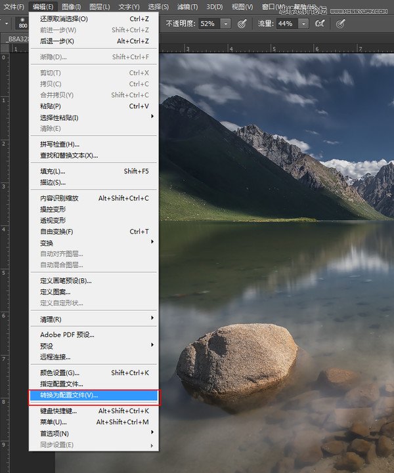The height and width of the screenshot is (473, 394).
Task: Expand the 预设 submenu
Action: [94, 346]
